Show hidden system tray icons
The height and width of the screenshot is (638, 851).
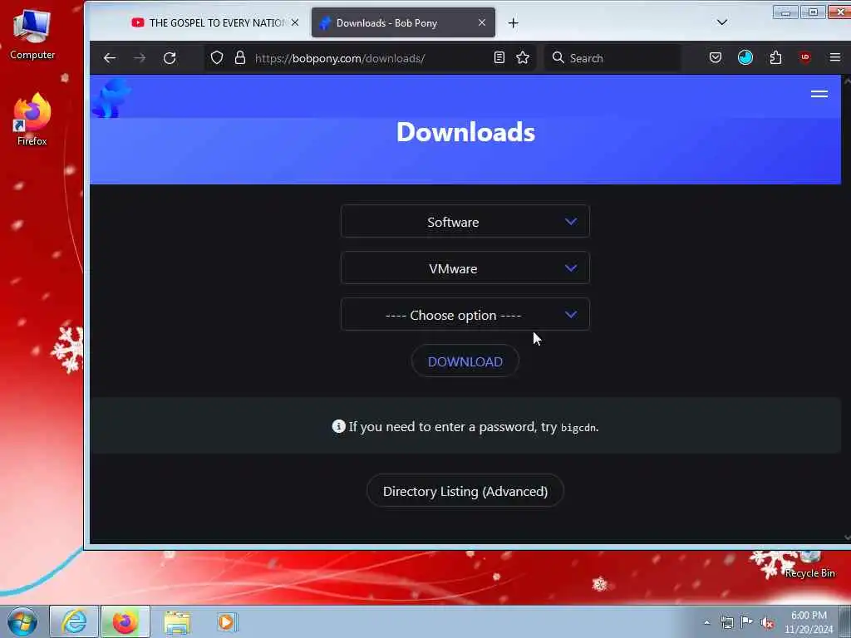(706, 622)
